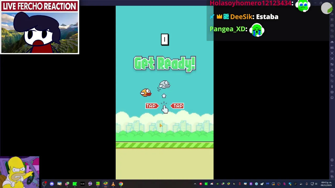Open Windows Security tray icon
The height and width of the screenshot is (188, 335).
[290, 184]
